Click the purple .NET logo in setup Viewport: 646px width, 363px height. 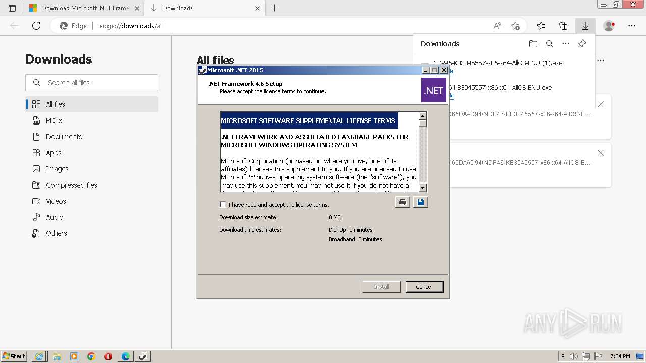pyautogui.click(x=434, y=90)
